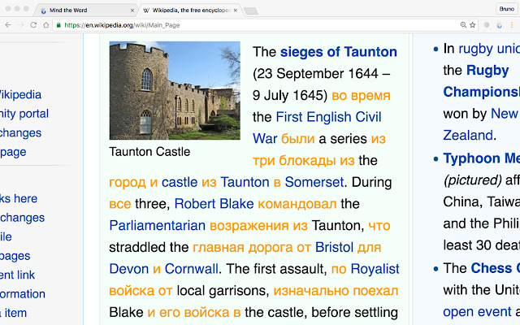Open sidebar Wikidata item link
This screenshot has width=520, height=325.
13,313
